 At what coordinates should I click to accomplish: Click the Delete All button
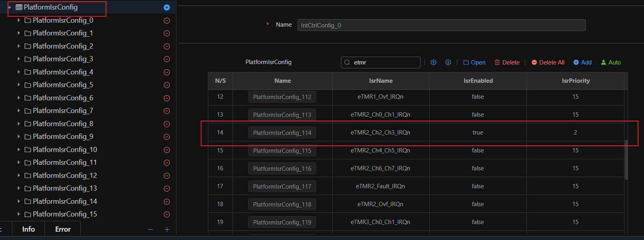coord(548,62)
